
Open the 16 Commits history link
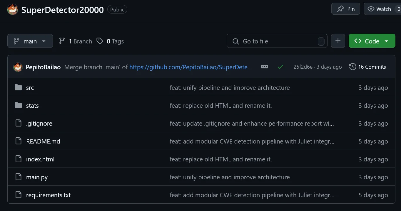[x=368, y=67]
